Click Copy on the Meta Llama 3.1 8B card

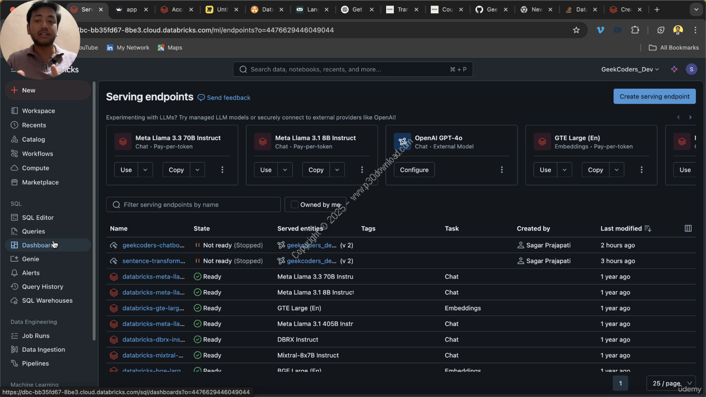coord(316,170)
